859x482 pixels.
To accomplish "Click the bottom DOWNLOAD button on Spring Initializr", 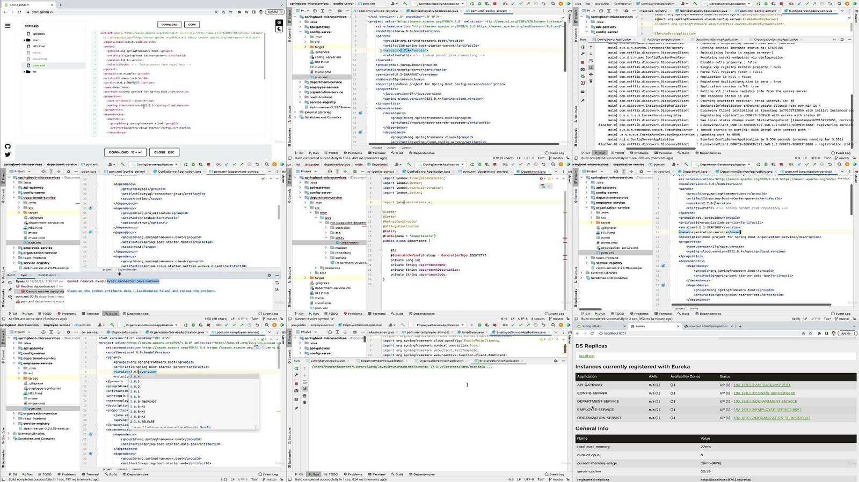I will click(125, 152).
